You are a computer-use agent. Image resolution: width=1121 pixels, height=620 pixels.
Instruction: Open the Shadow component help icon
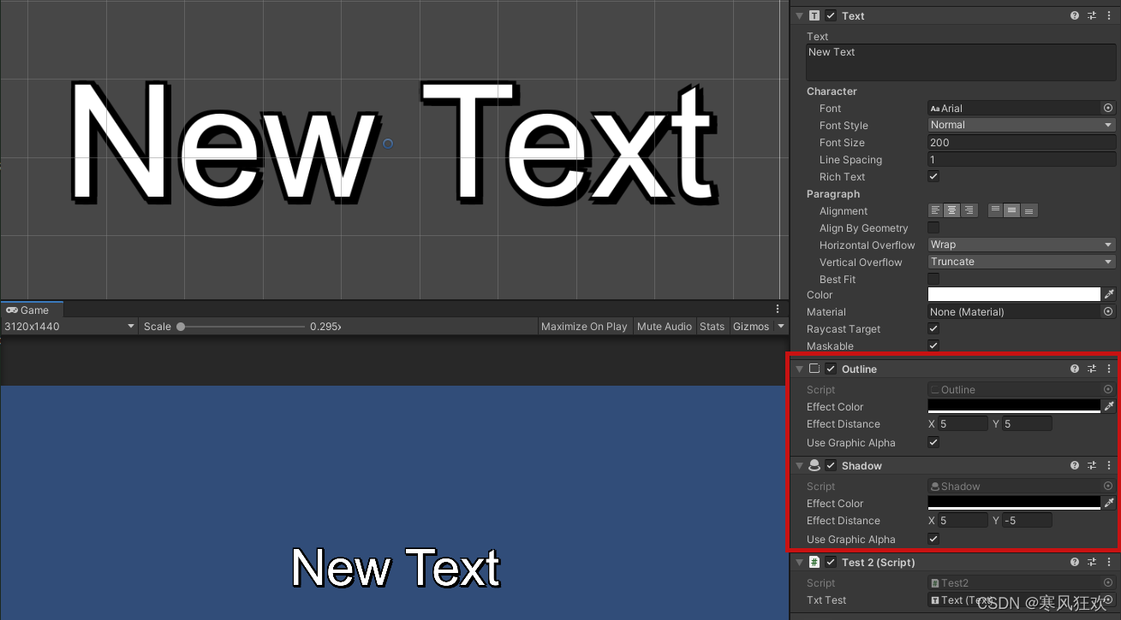click(x=1075, y=465)
